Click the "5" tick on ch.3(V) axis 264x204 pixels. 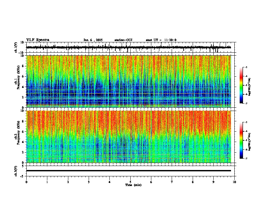[x=23, y=166]
